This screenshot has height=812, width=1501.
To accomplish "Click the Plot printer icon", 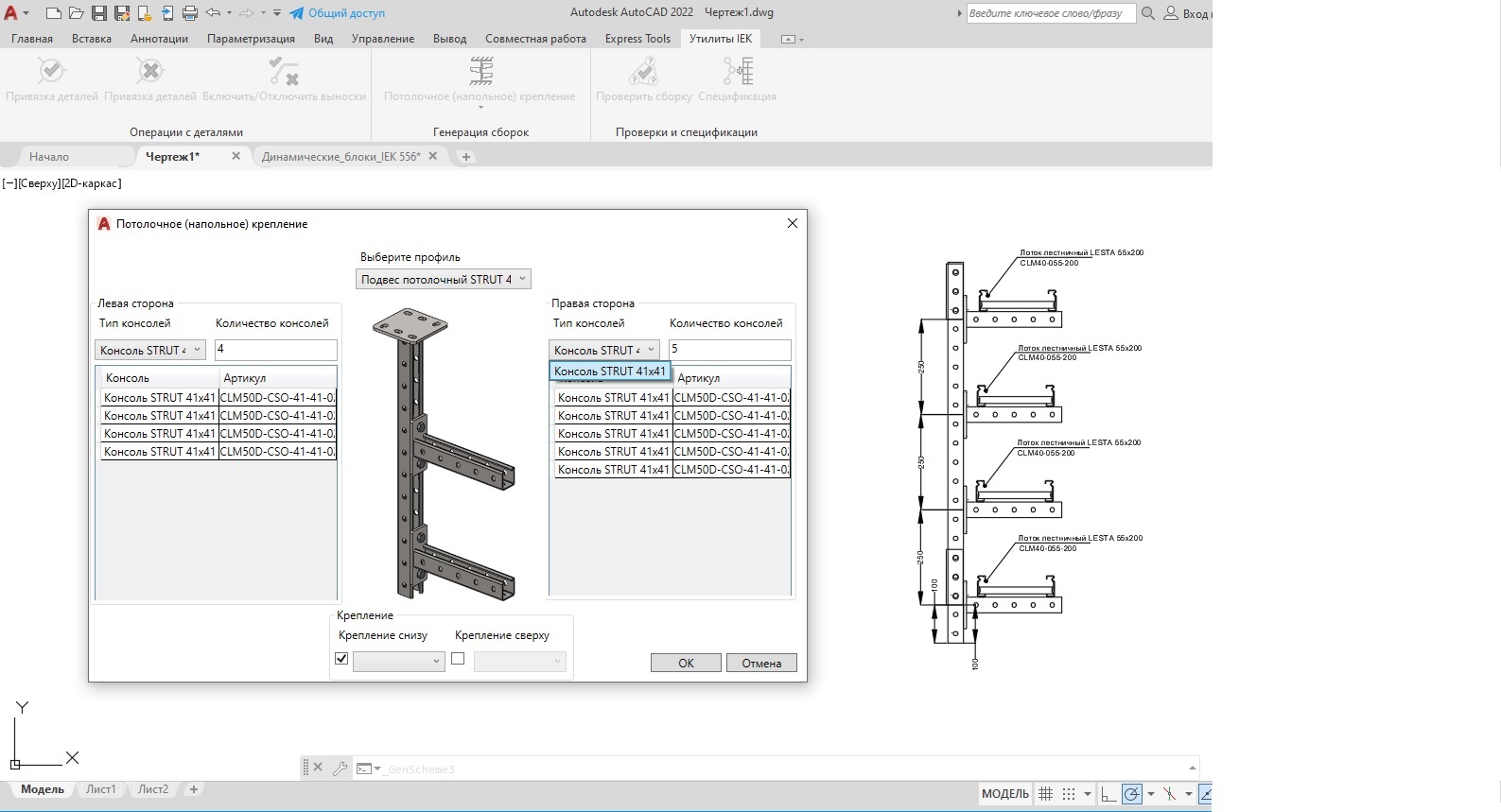I will pyautogui.click(x=190, y=13).
